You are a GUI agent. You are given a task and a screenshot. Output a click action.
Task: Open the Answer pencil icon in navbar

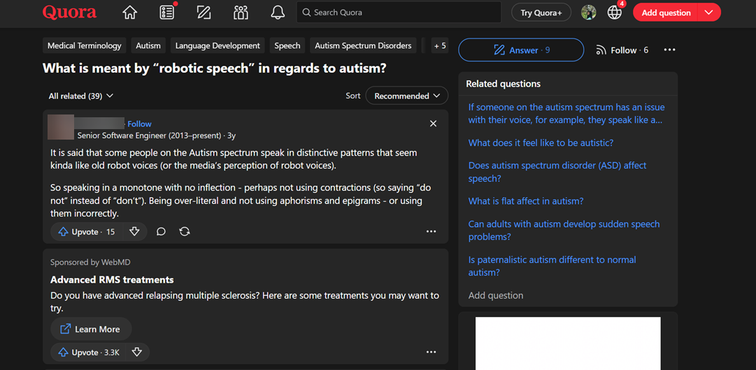point(204,13)
